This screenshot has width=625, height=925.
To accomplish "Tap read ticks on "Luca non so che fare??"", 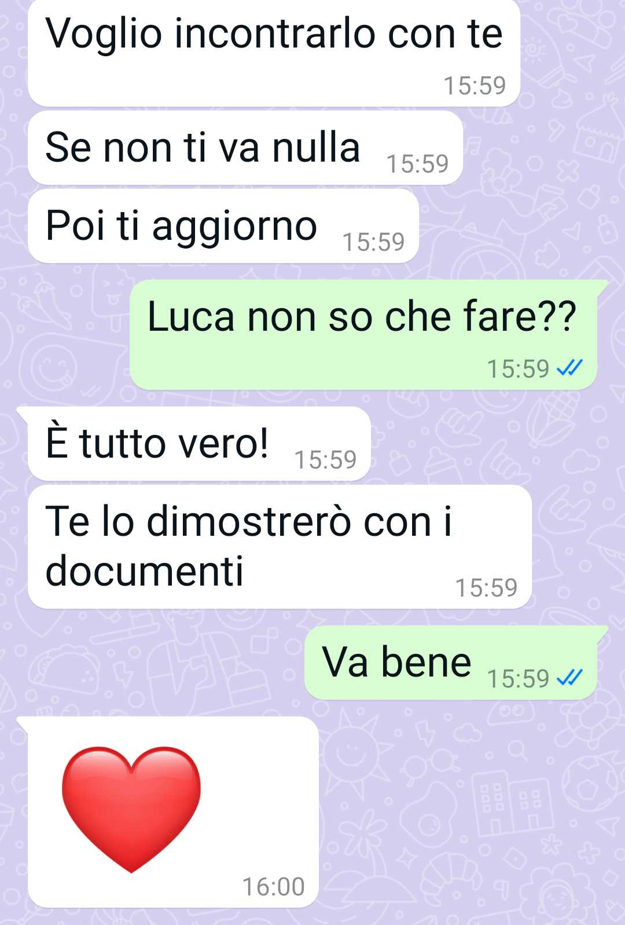I will 569,368.
